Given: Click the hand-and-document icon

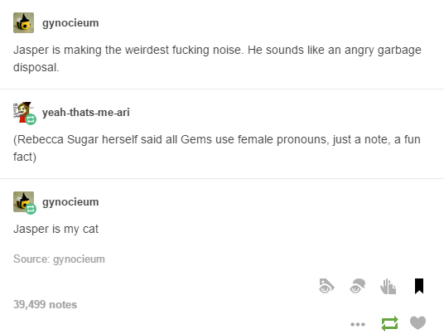Looking at the screenshot, I should point(388,287).
